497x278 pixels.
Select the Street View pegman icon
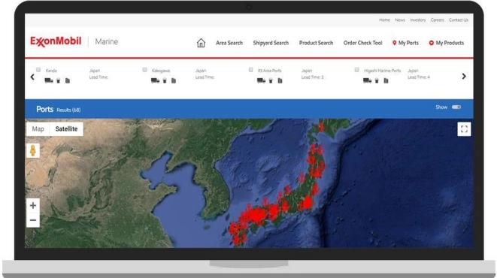pos(33,150)
